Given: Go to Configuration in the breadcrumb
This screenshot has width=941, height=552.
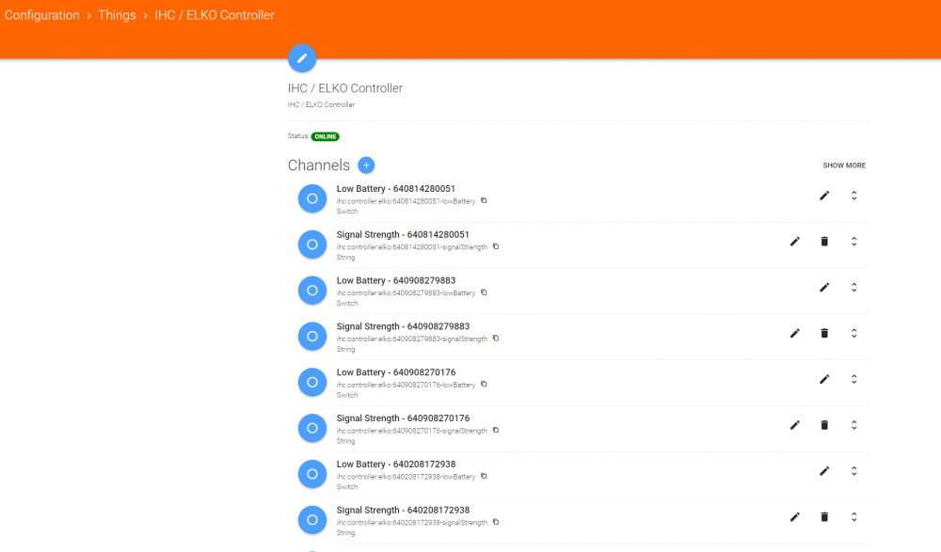Looking at the screenshot, I should (42, 15).
